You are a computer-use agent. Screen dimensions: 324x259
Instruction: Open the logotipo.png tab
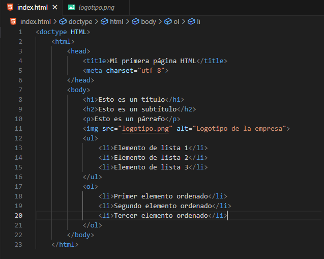point(96,8)
